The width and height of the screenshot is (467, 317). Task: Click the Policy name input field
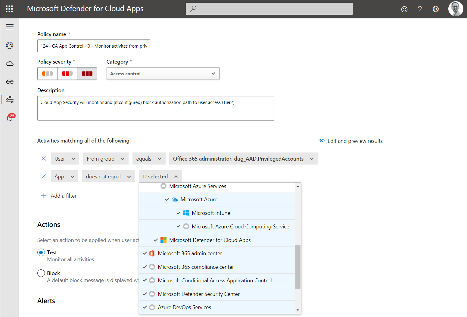coord(94,46)
